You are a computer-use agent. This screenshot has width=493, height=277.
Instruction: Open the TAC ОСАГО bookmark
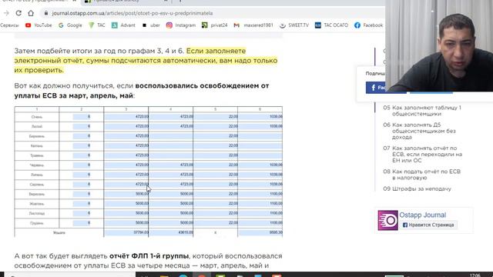click(331, 25)
